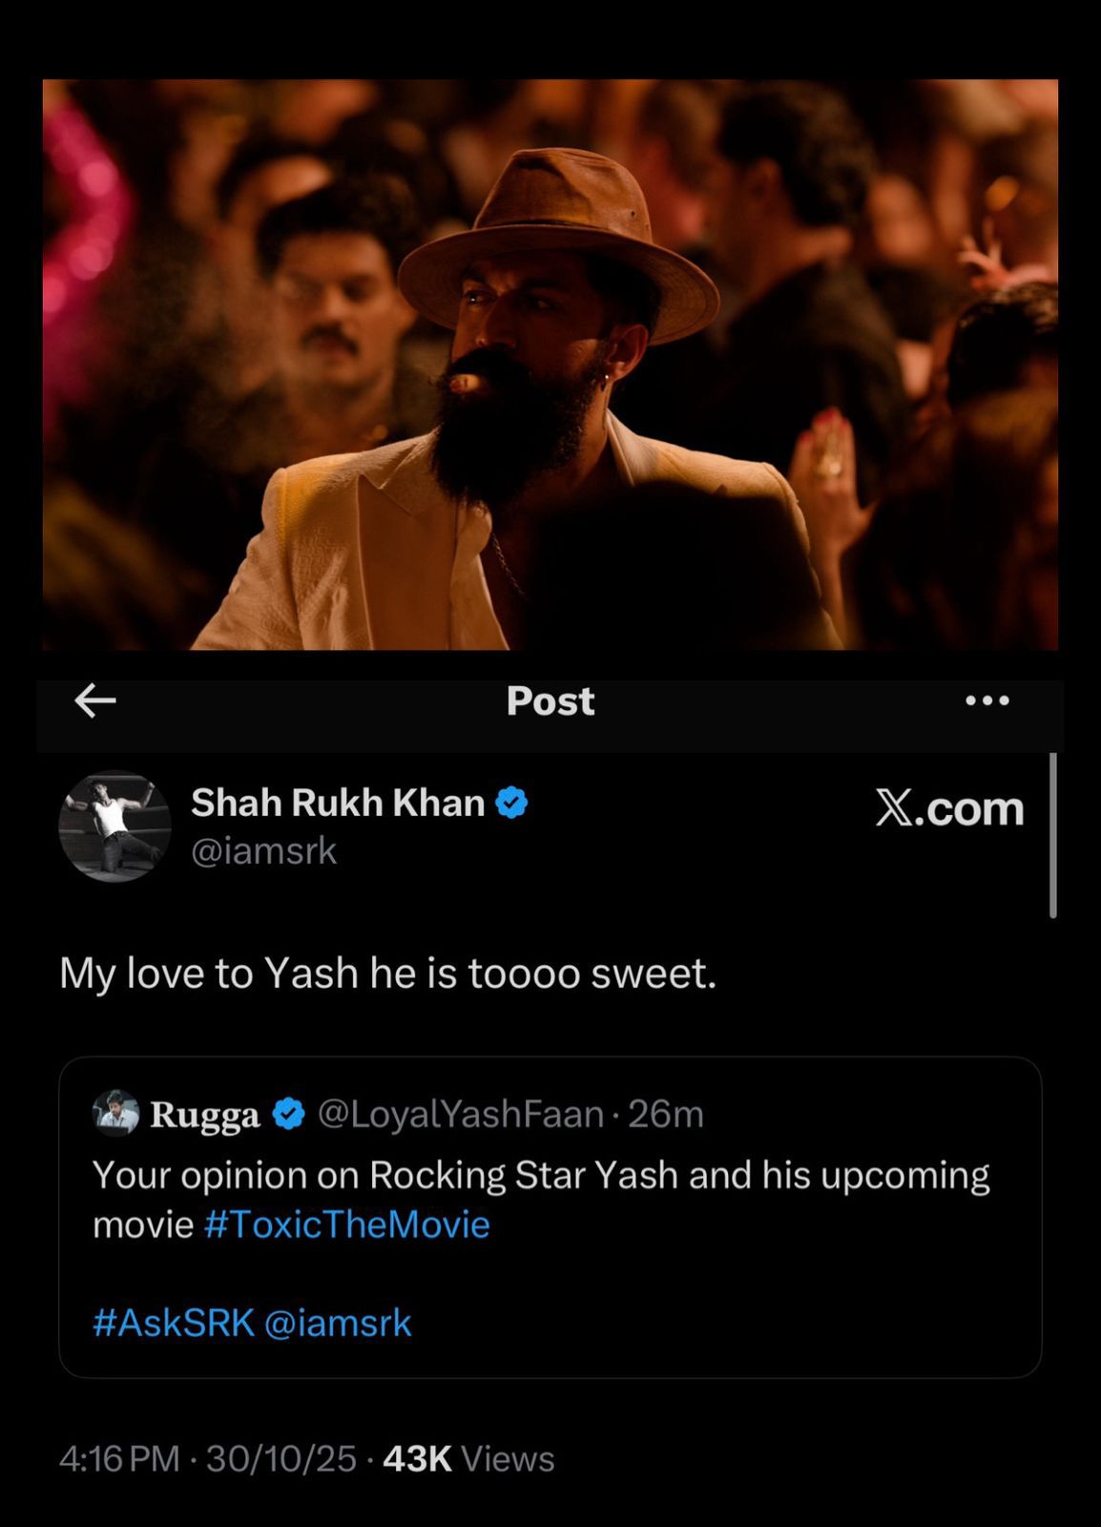Image resolution: width=1101 pixels, height=1527 pixels.
Task: Click the X.com logo label
Action: 949,808
